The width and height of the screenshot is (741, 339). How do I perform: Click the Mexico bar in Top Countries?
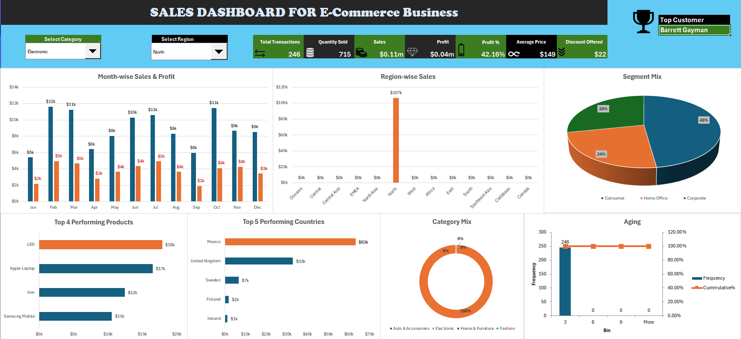point(290,242)
